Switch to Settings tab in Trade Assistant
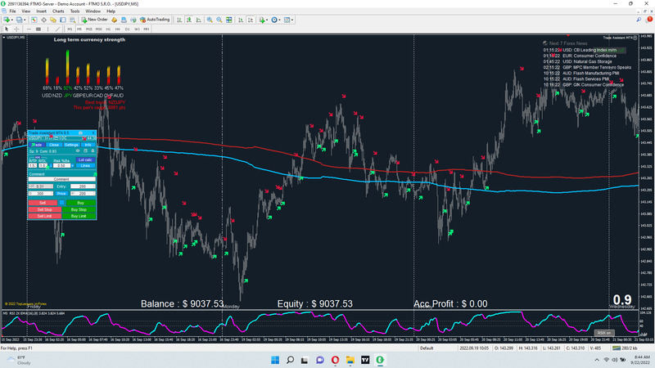Image resolution: width=655 pixels, height=368 pixels. pyautogui.click(x=71, y=145)
